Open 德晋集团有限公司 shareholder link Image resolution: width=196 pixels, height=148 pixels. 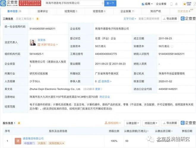(33, 139)
